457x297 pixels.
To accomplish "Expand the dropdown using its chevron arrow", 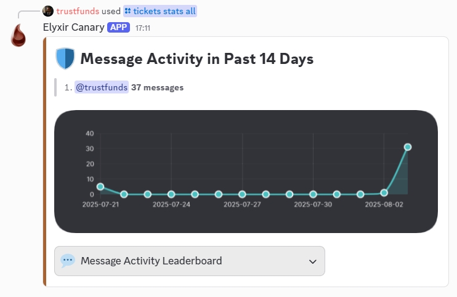I will pyautogui.click(x=312, y=261).
